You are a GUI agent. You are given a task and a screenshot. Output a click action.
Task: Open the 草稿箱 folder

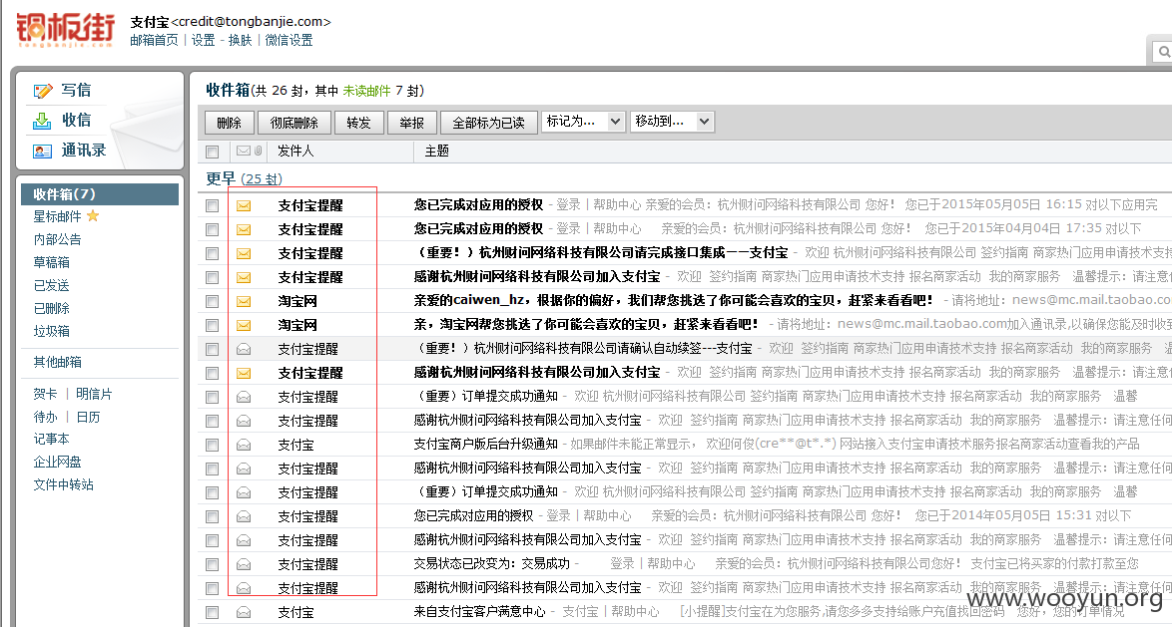[52, 262]
